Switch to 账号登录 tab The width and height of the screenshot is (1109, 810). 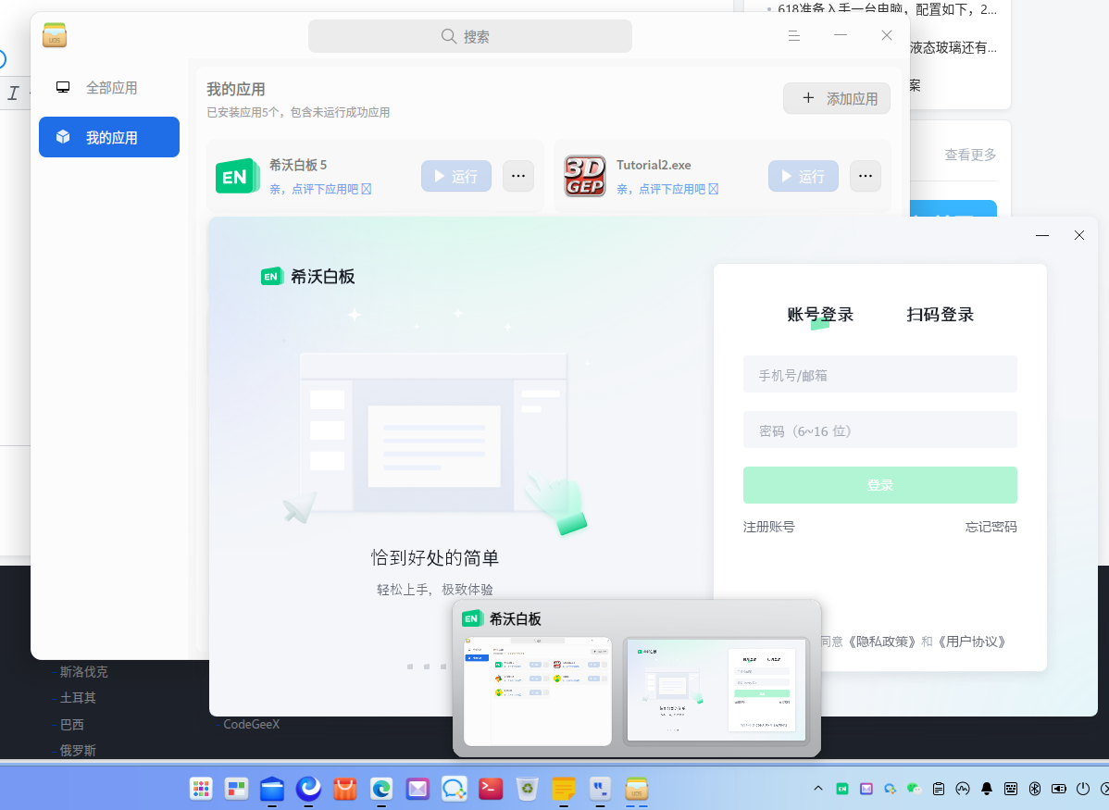point(820,315)
